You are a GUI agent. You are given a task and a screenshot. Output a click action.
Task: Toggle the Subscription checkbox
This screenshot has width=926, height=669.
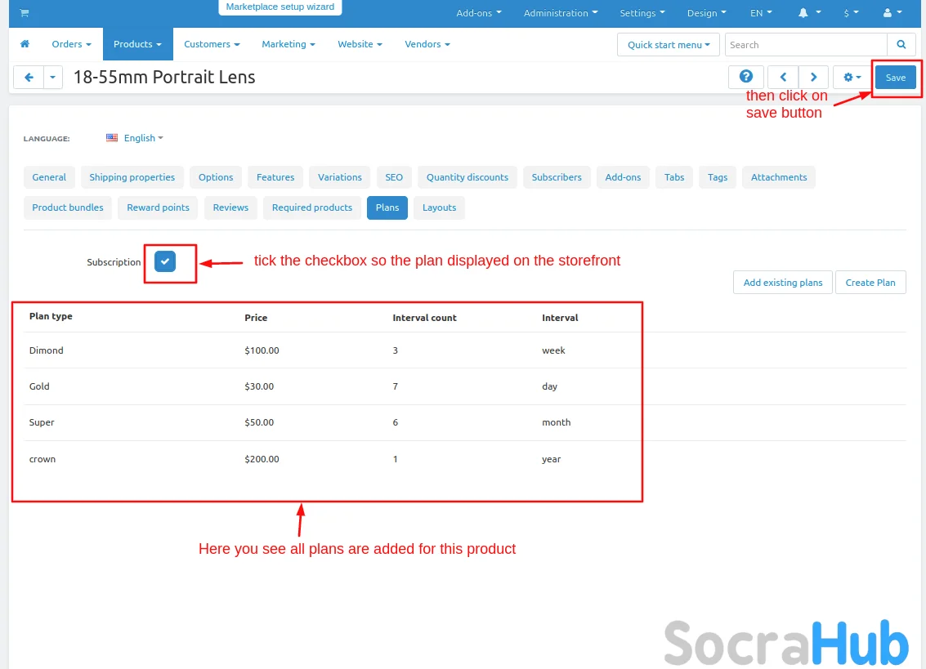[165, 261]
